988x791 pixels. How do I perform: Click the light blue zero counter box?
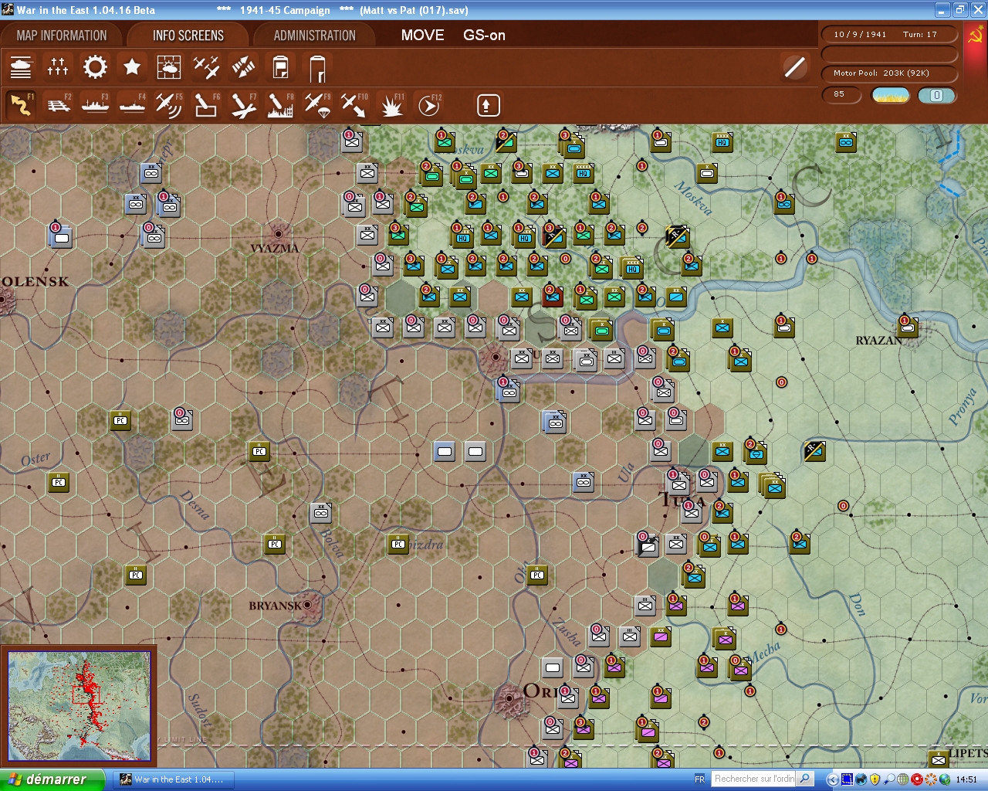[x=936, y=95]
